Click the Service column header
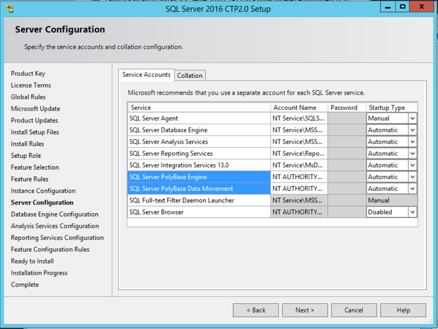Viewport: 438px width, 329px height. pyautogui.click(x=199, y=107)
